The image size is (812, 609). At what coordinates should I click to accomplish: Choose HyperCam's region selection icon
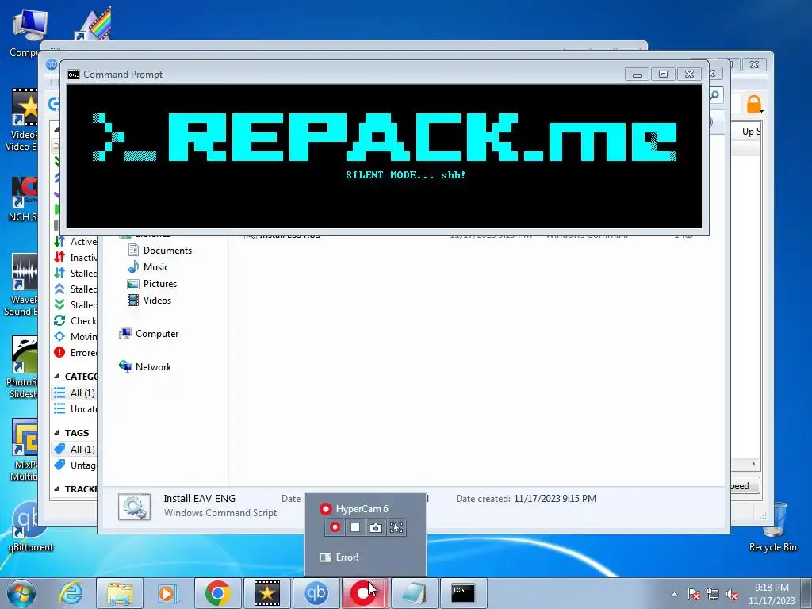396,527
